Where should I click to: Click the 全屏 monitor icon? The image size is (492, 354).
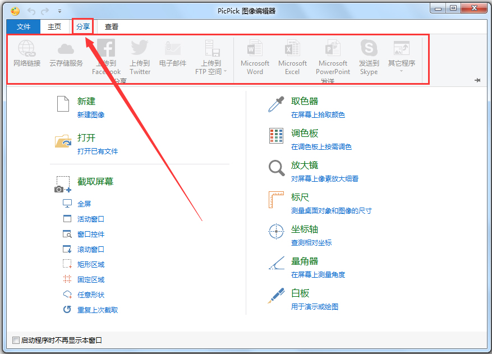(67, 203)
